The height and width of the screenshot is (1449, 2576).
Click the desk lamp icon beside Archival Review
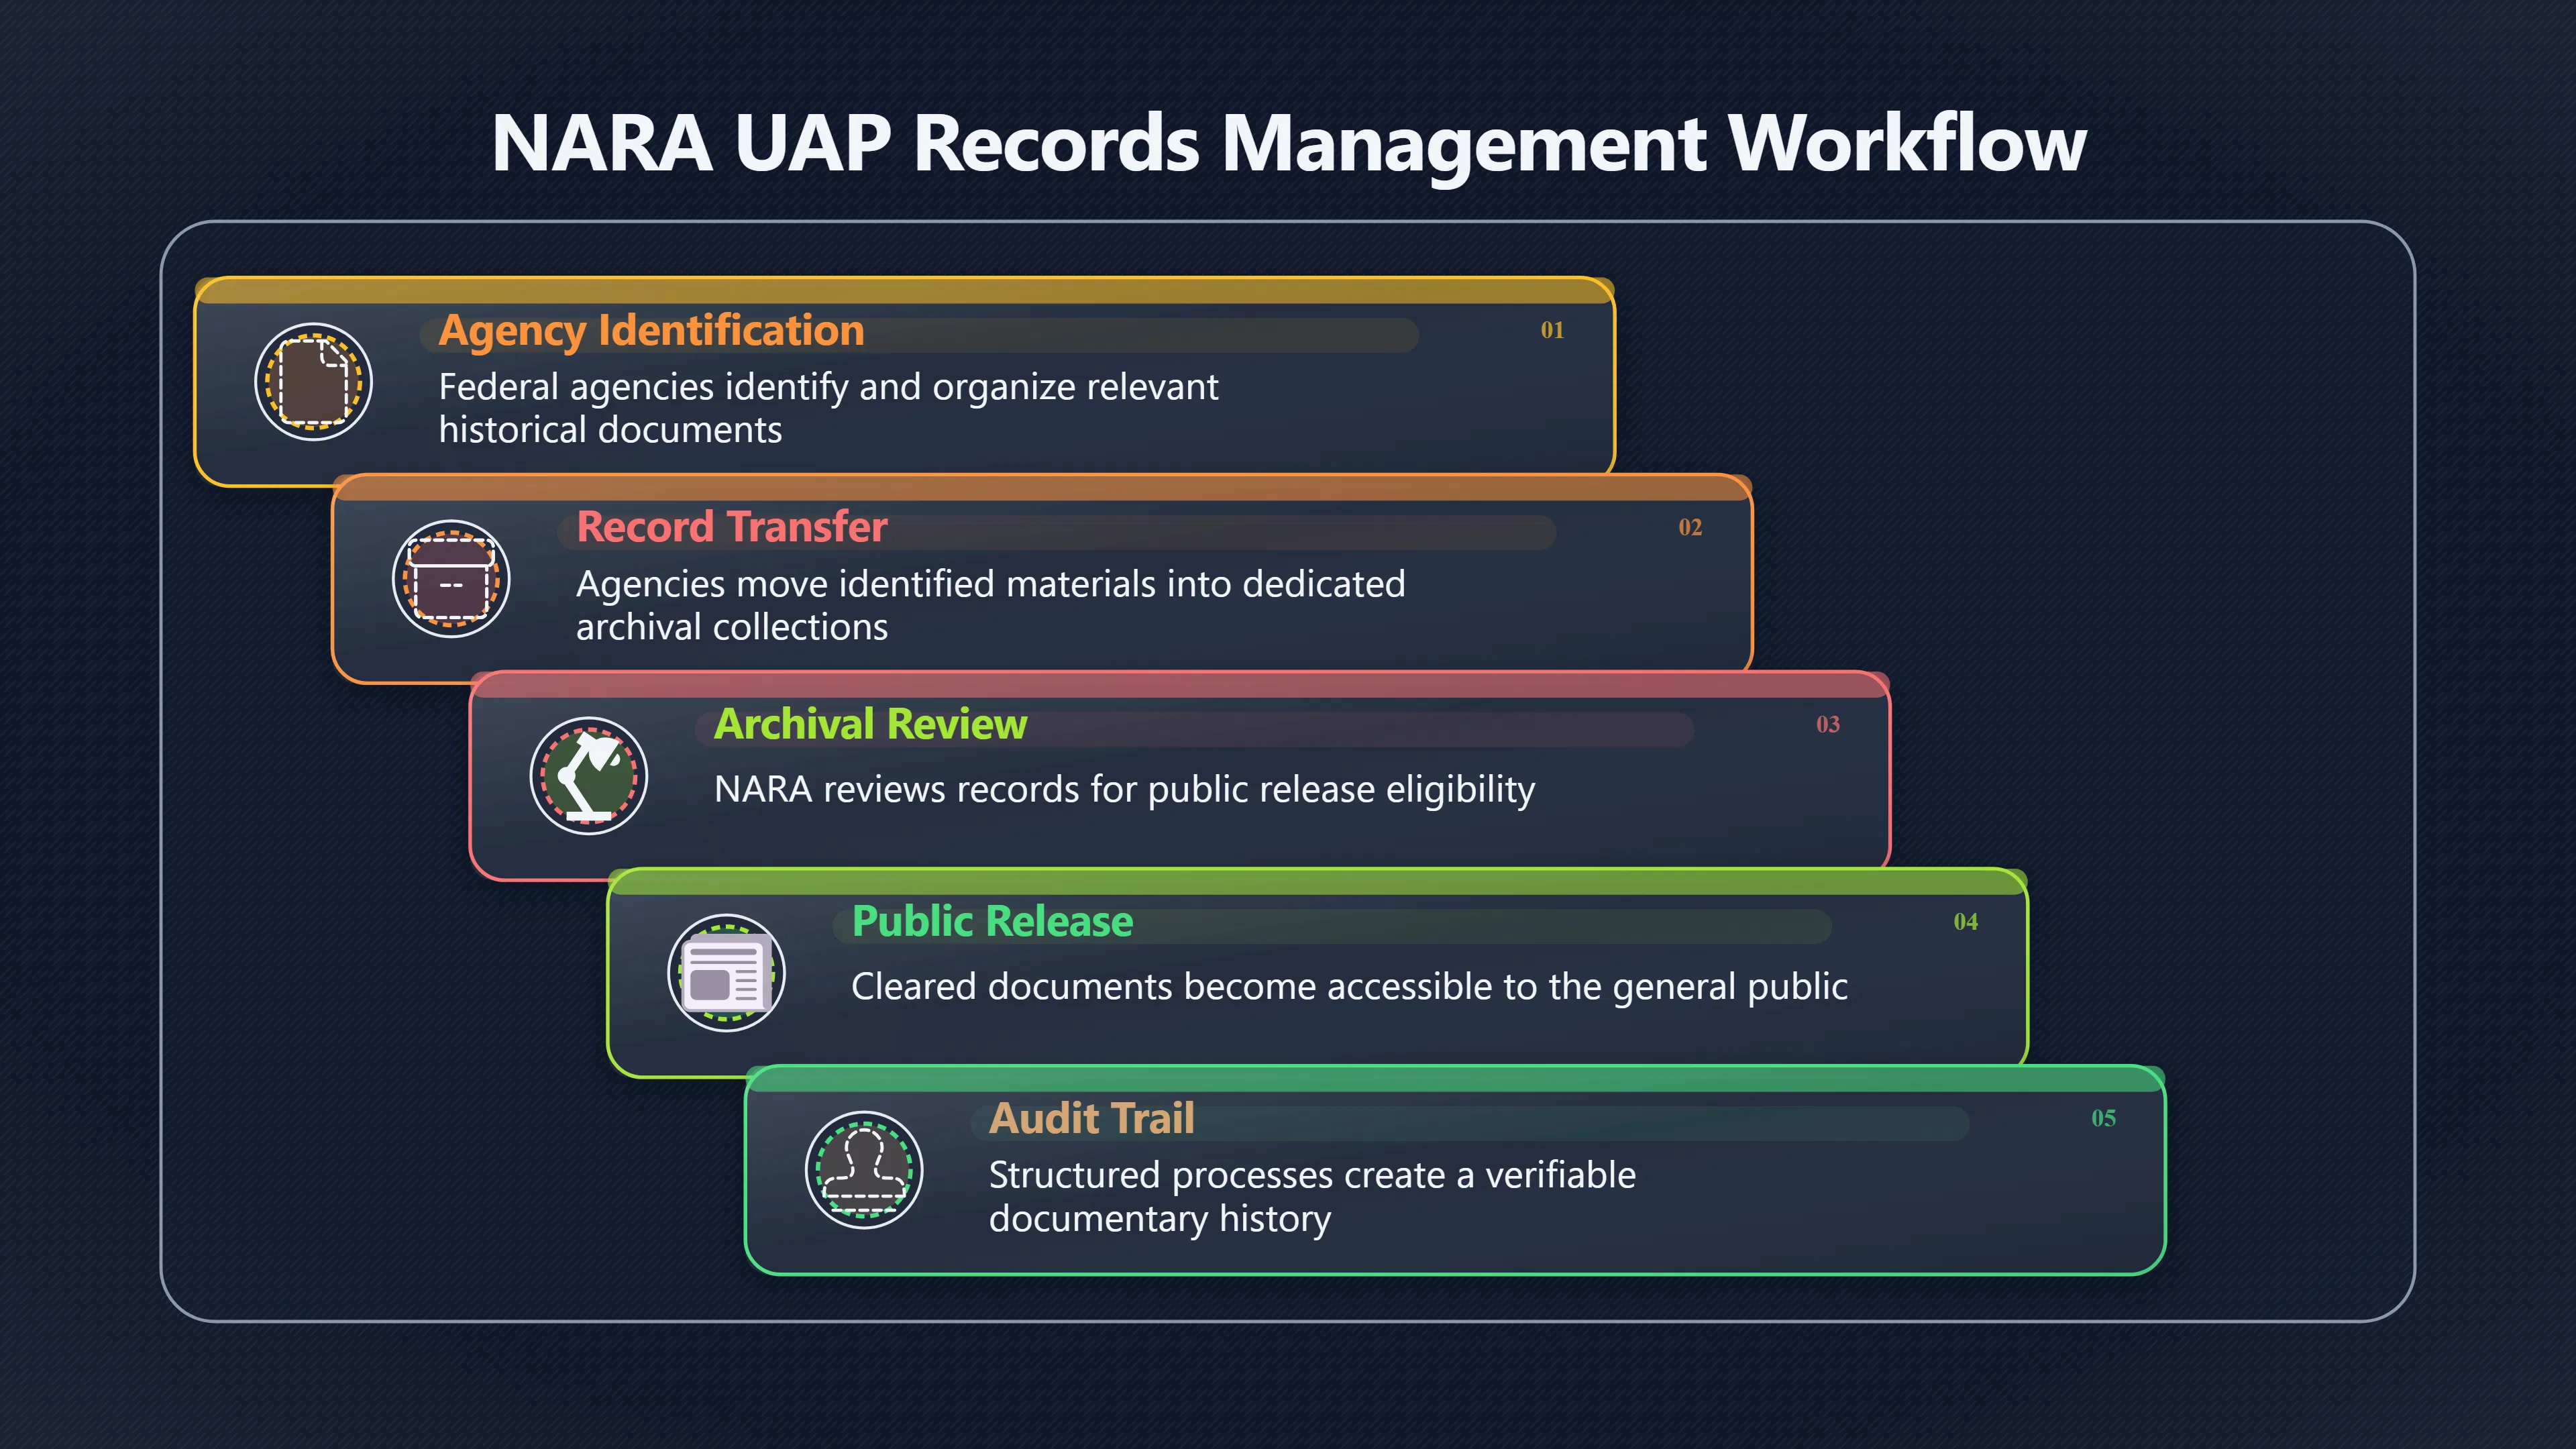click(x=589, y=775)
